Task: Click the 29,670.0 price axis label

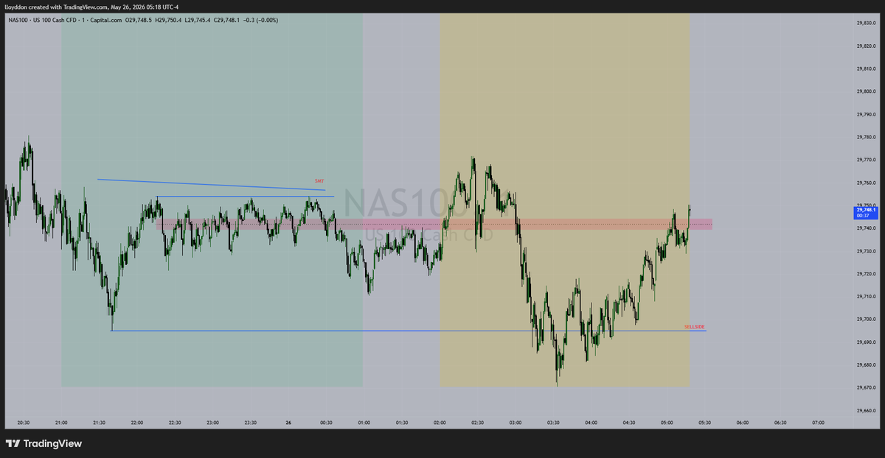Action: click(865, 388)
